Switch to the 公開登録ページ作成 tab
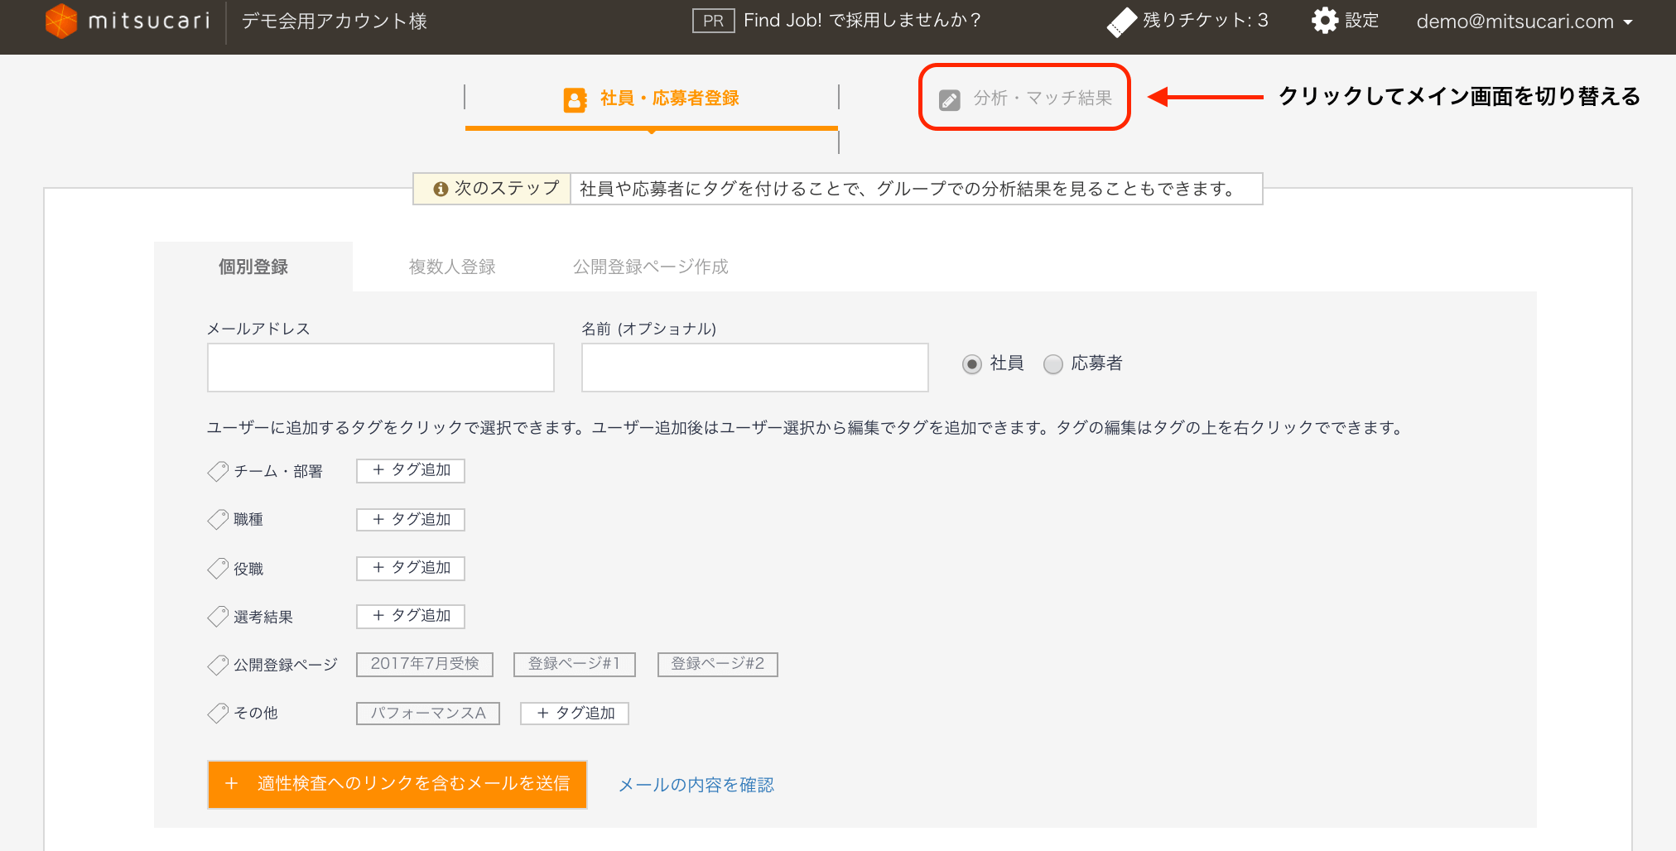This screenshot has width=1676, height=851. tap(650, 267)
